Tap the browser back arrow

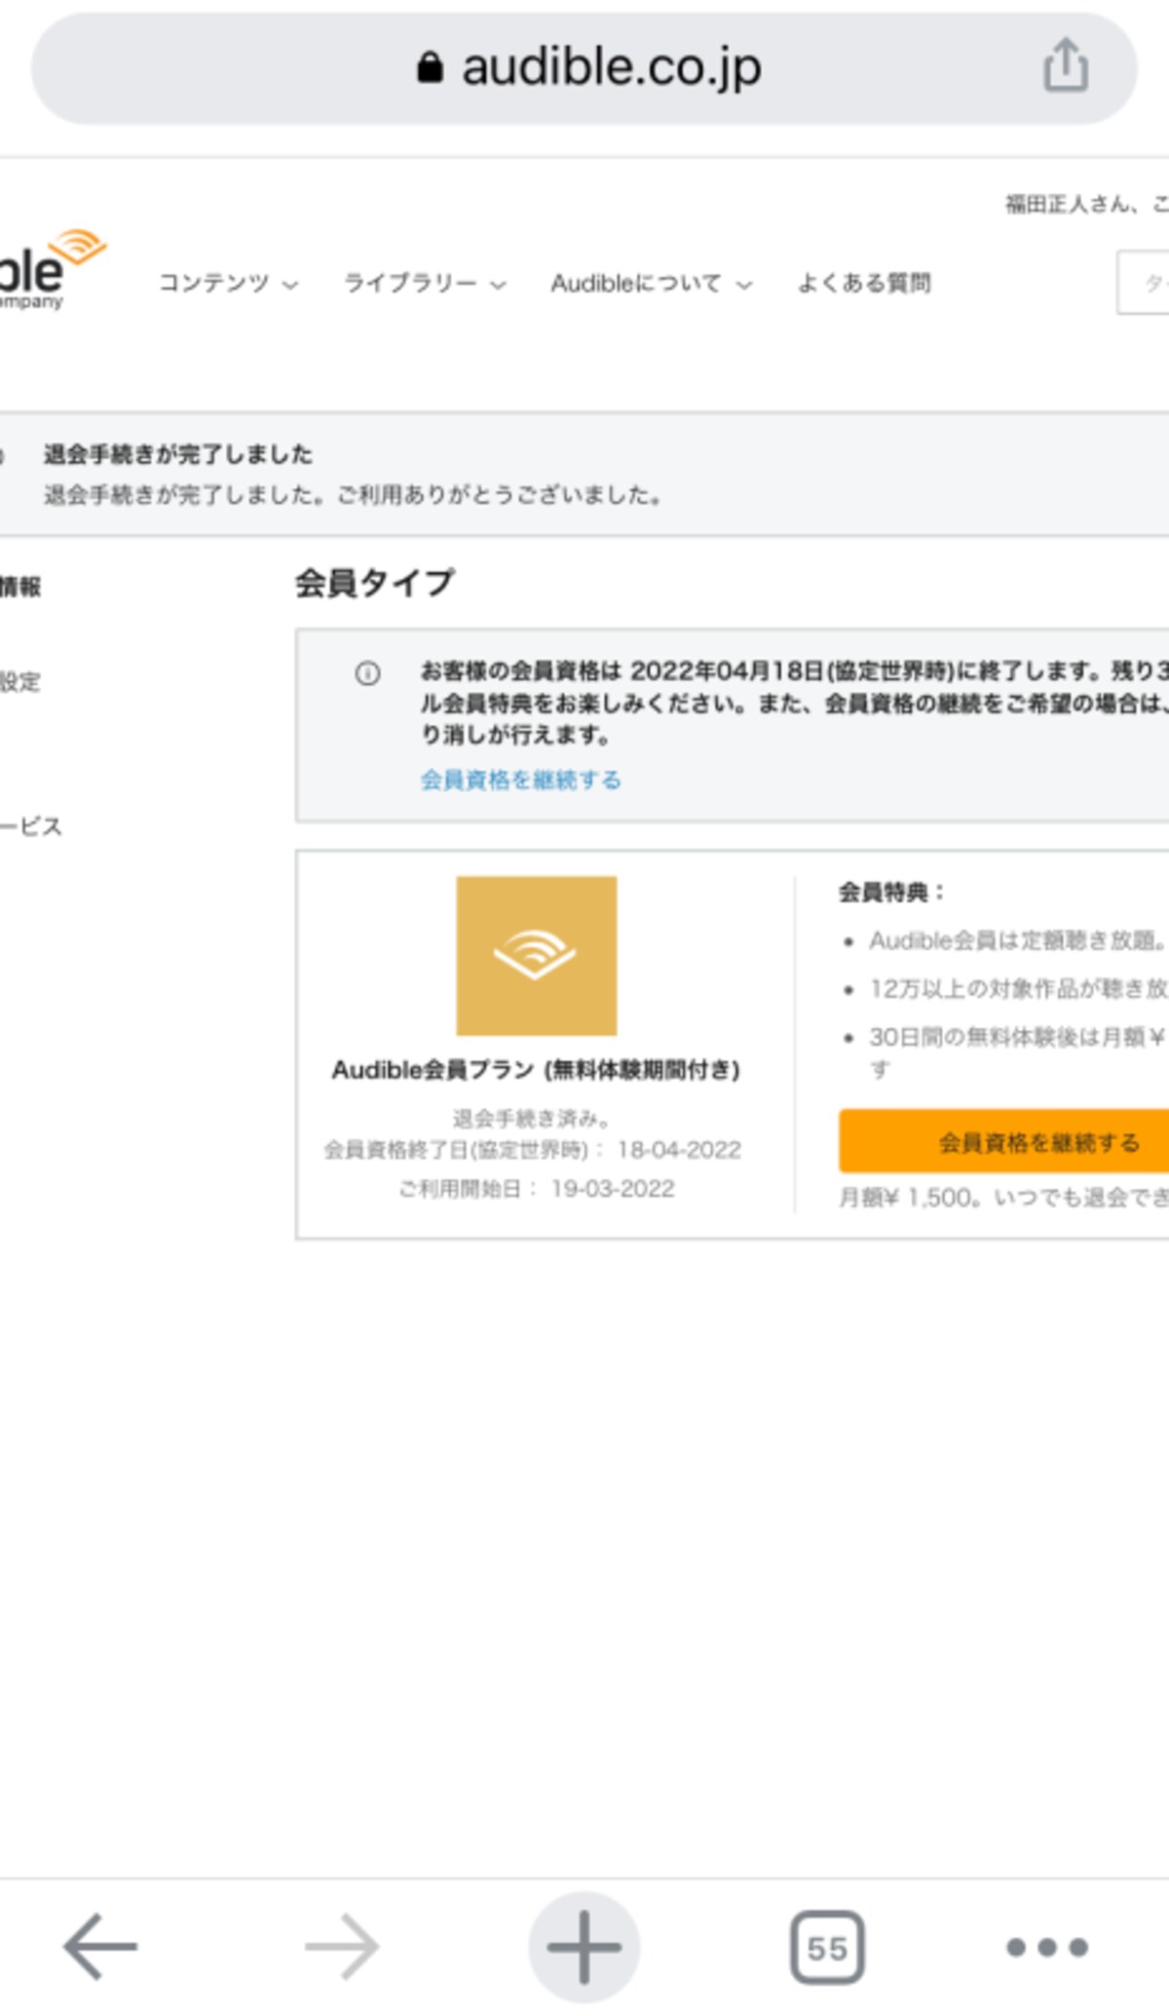[x=99, y=1946]
